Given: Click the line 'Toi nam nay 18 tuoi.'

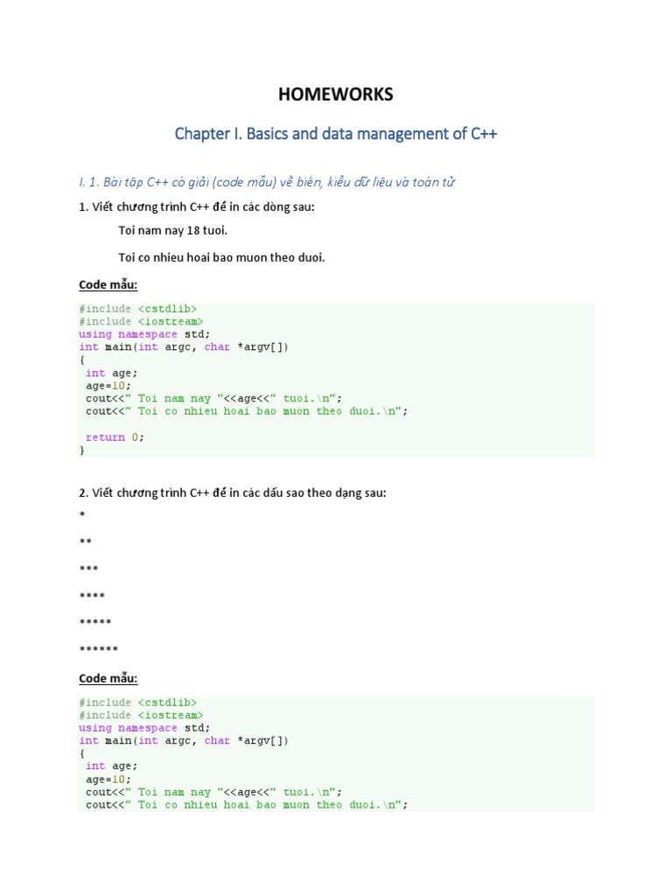Looking at the screenshot, I should coord(172,230).
